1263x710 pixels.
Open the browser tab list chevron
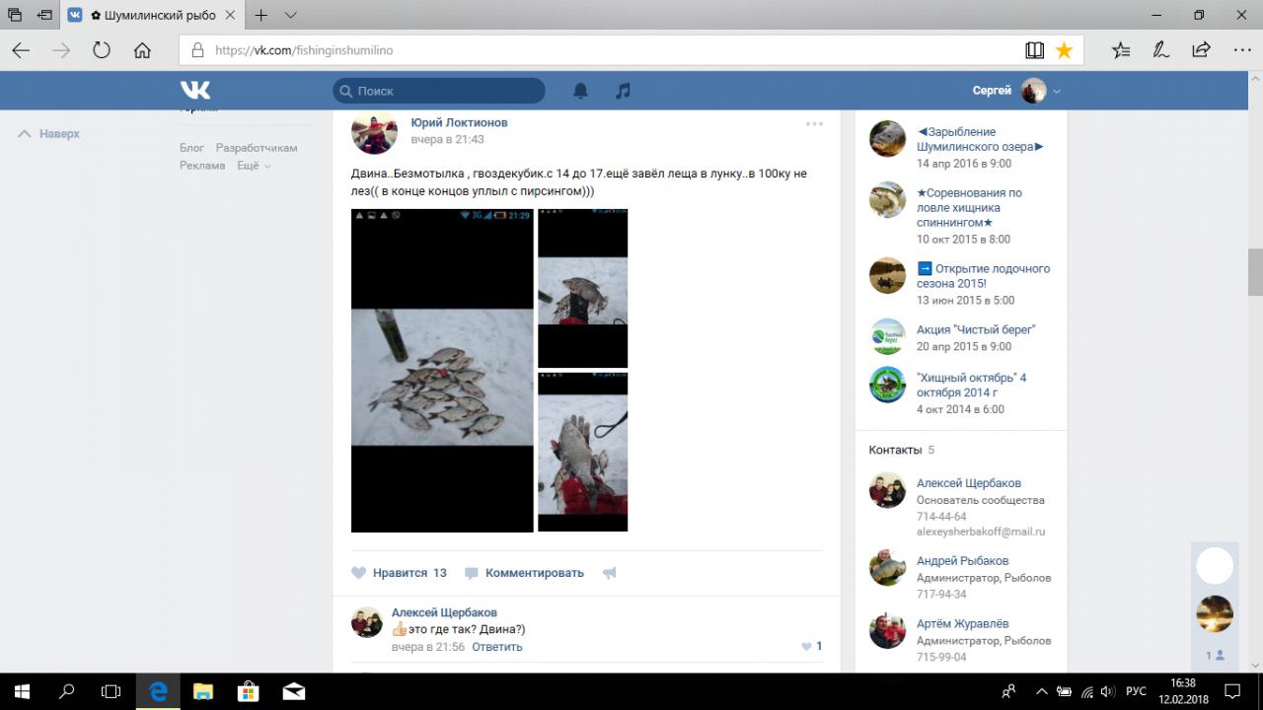291,15
